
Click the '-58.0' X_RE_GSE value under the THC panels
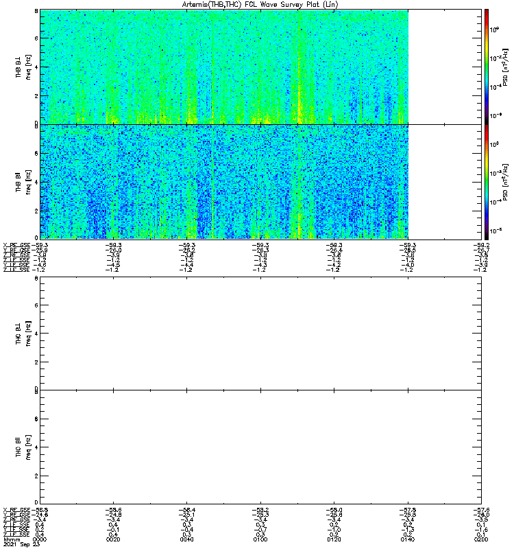coord(334,510)
